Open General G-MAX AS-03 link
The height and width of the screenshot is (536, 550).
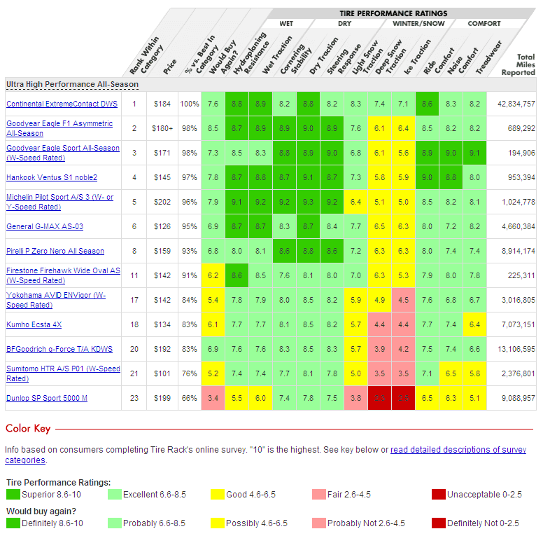coord(45,226)
